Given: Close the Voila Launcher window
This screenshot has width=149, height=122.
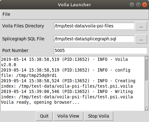Looking at the screenshot, I should click(145, 5).
